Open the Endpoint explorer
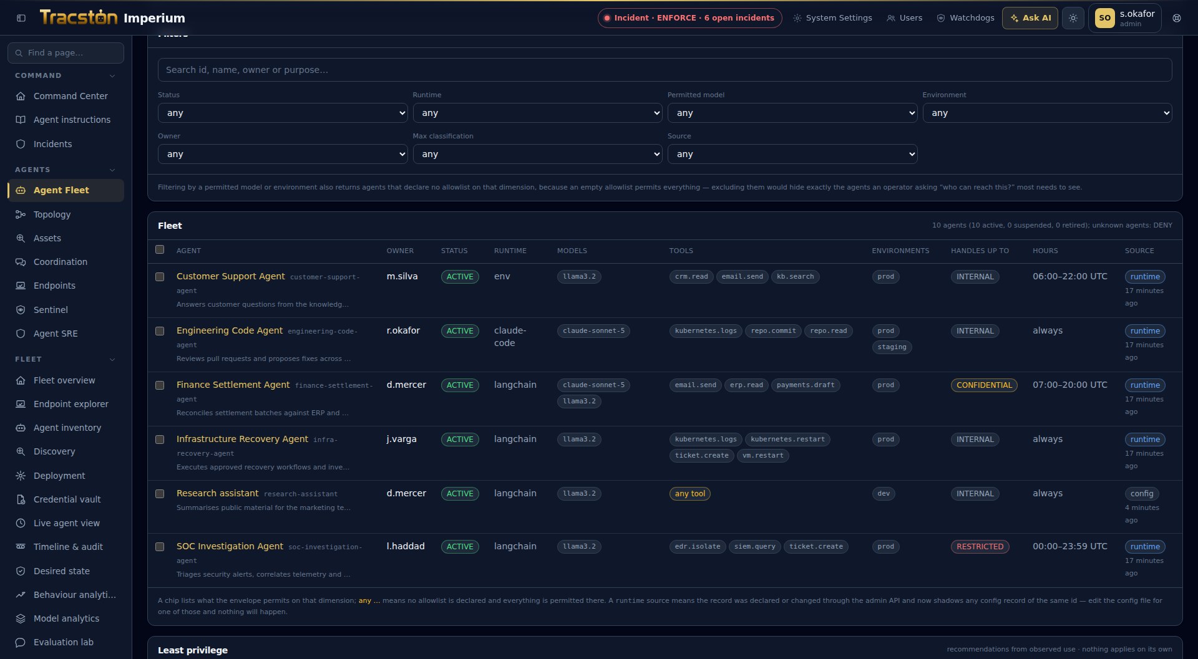The image size is (1198, 659). [x=66, y=404]
